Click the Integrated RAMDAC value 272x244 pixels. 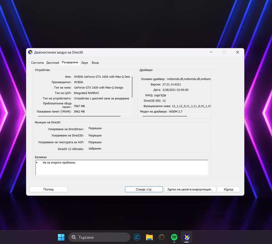pyautogui.click(x=86, y=93)
